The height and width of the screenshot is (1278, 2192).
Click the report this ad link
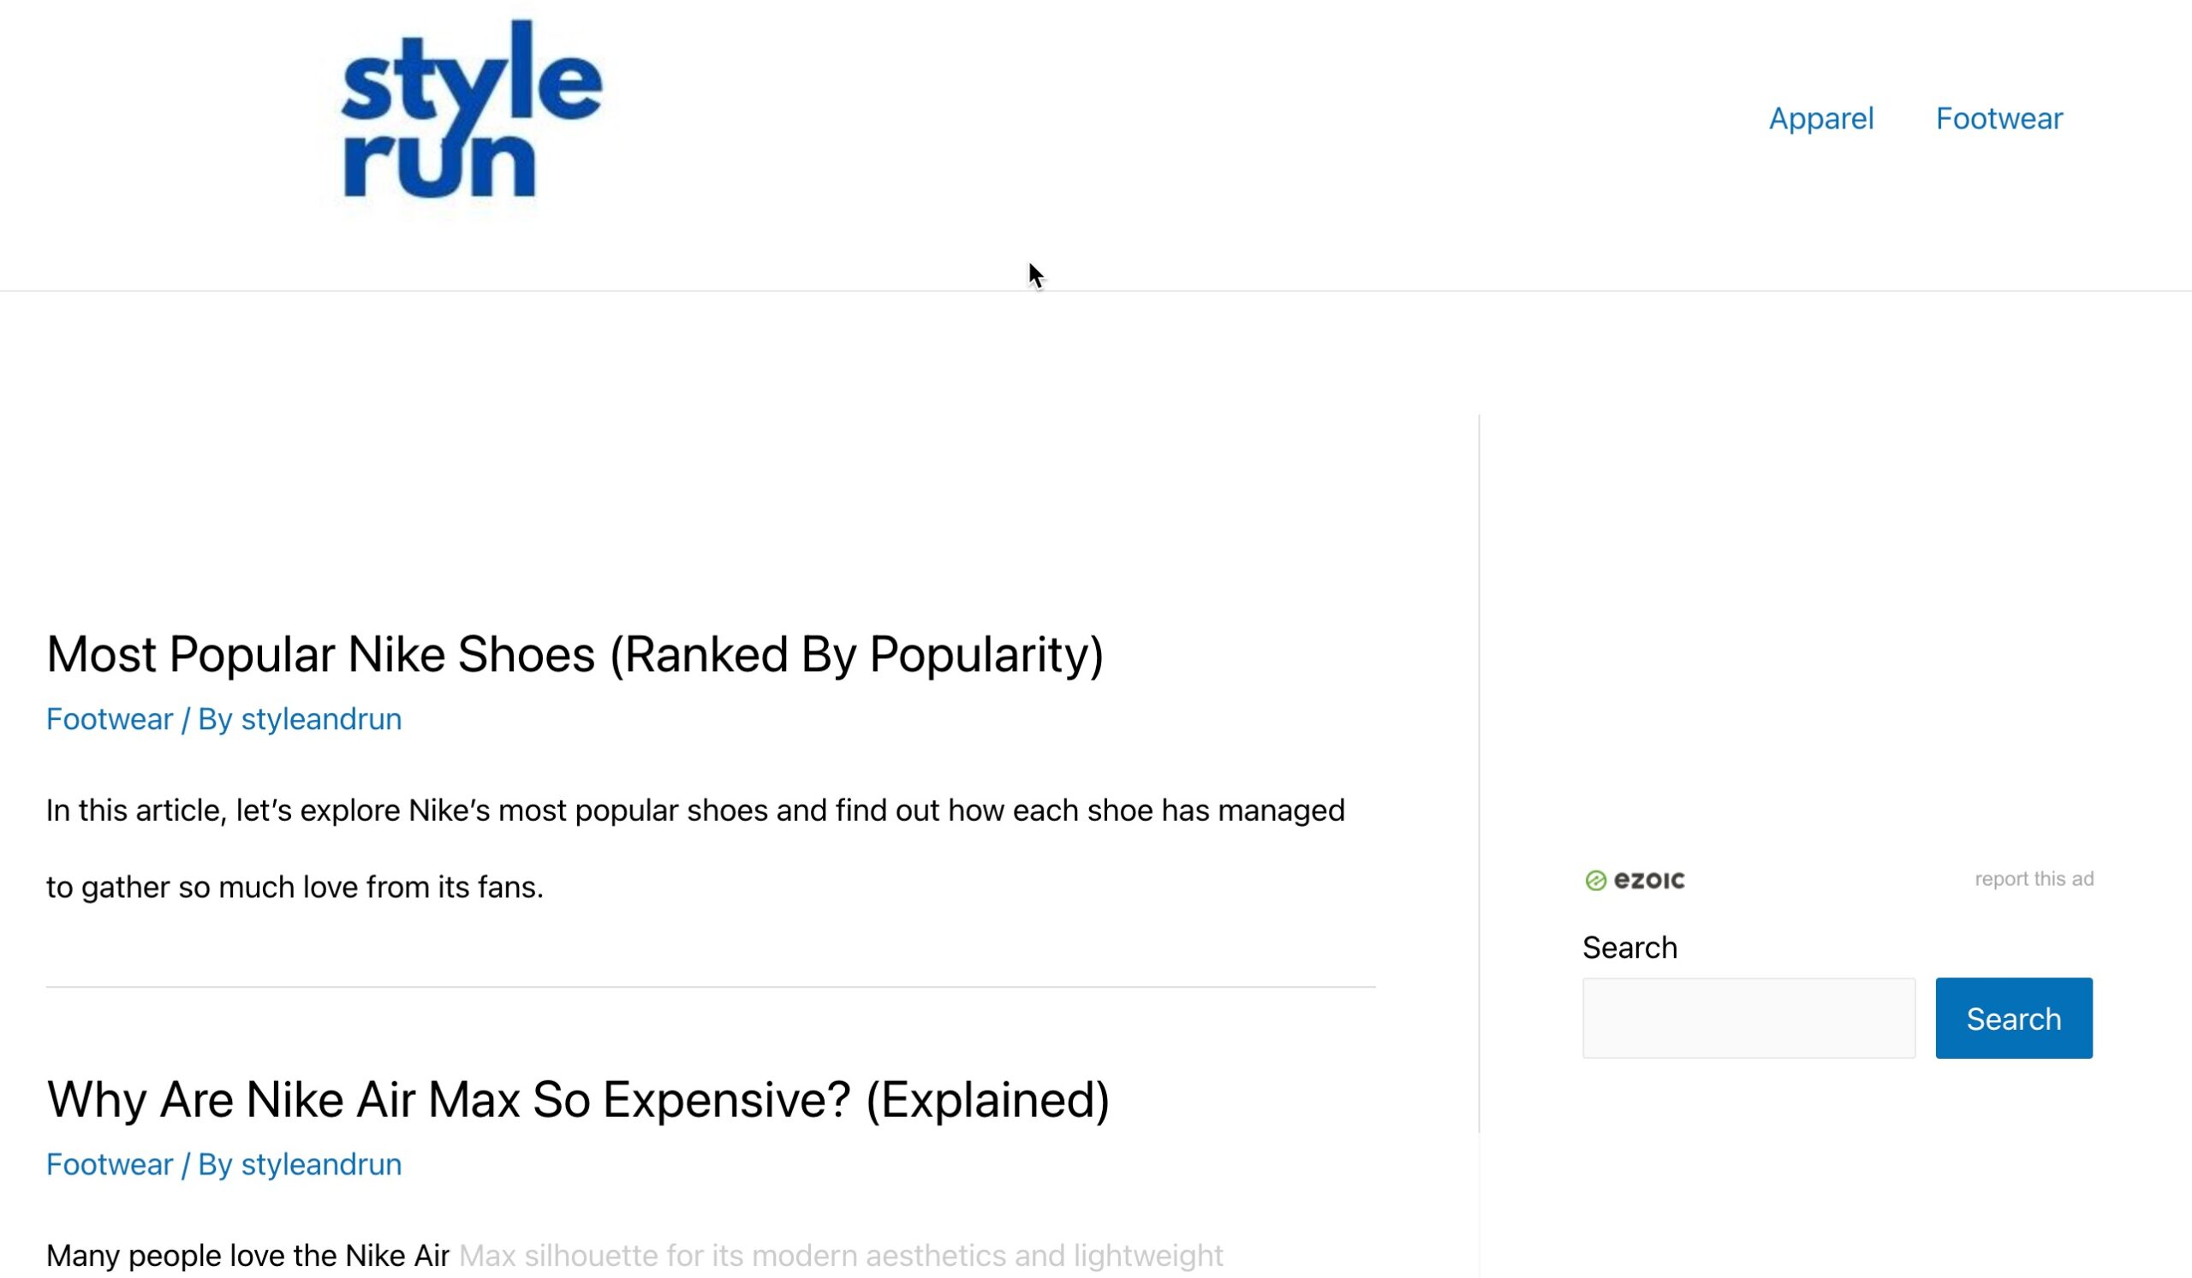(x=2034, y=879)
